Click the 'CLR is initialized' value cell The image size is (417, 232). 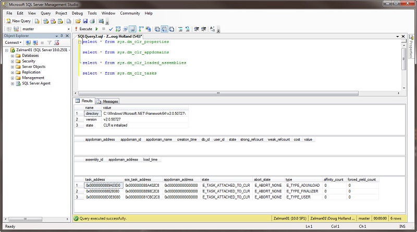(x=145, y=125)
